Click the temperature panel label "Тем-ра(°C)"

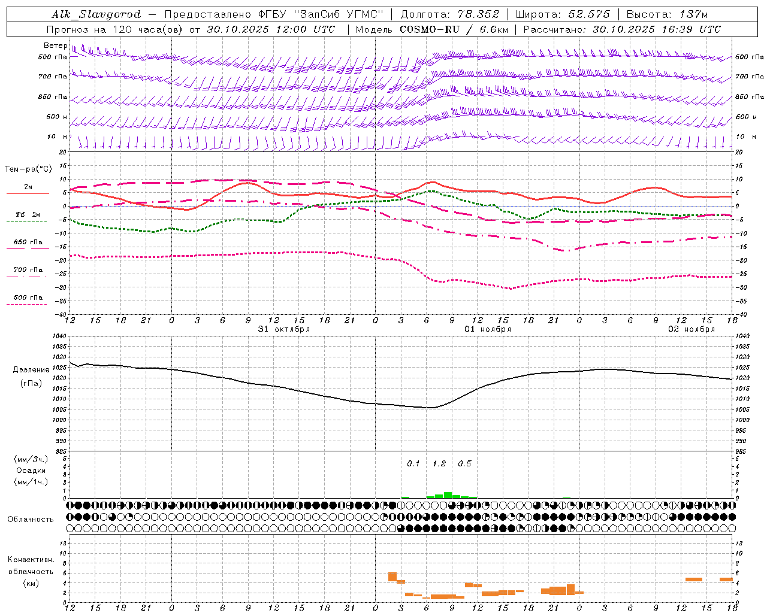[x=28, y=169]
